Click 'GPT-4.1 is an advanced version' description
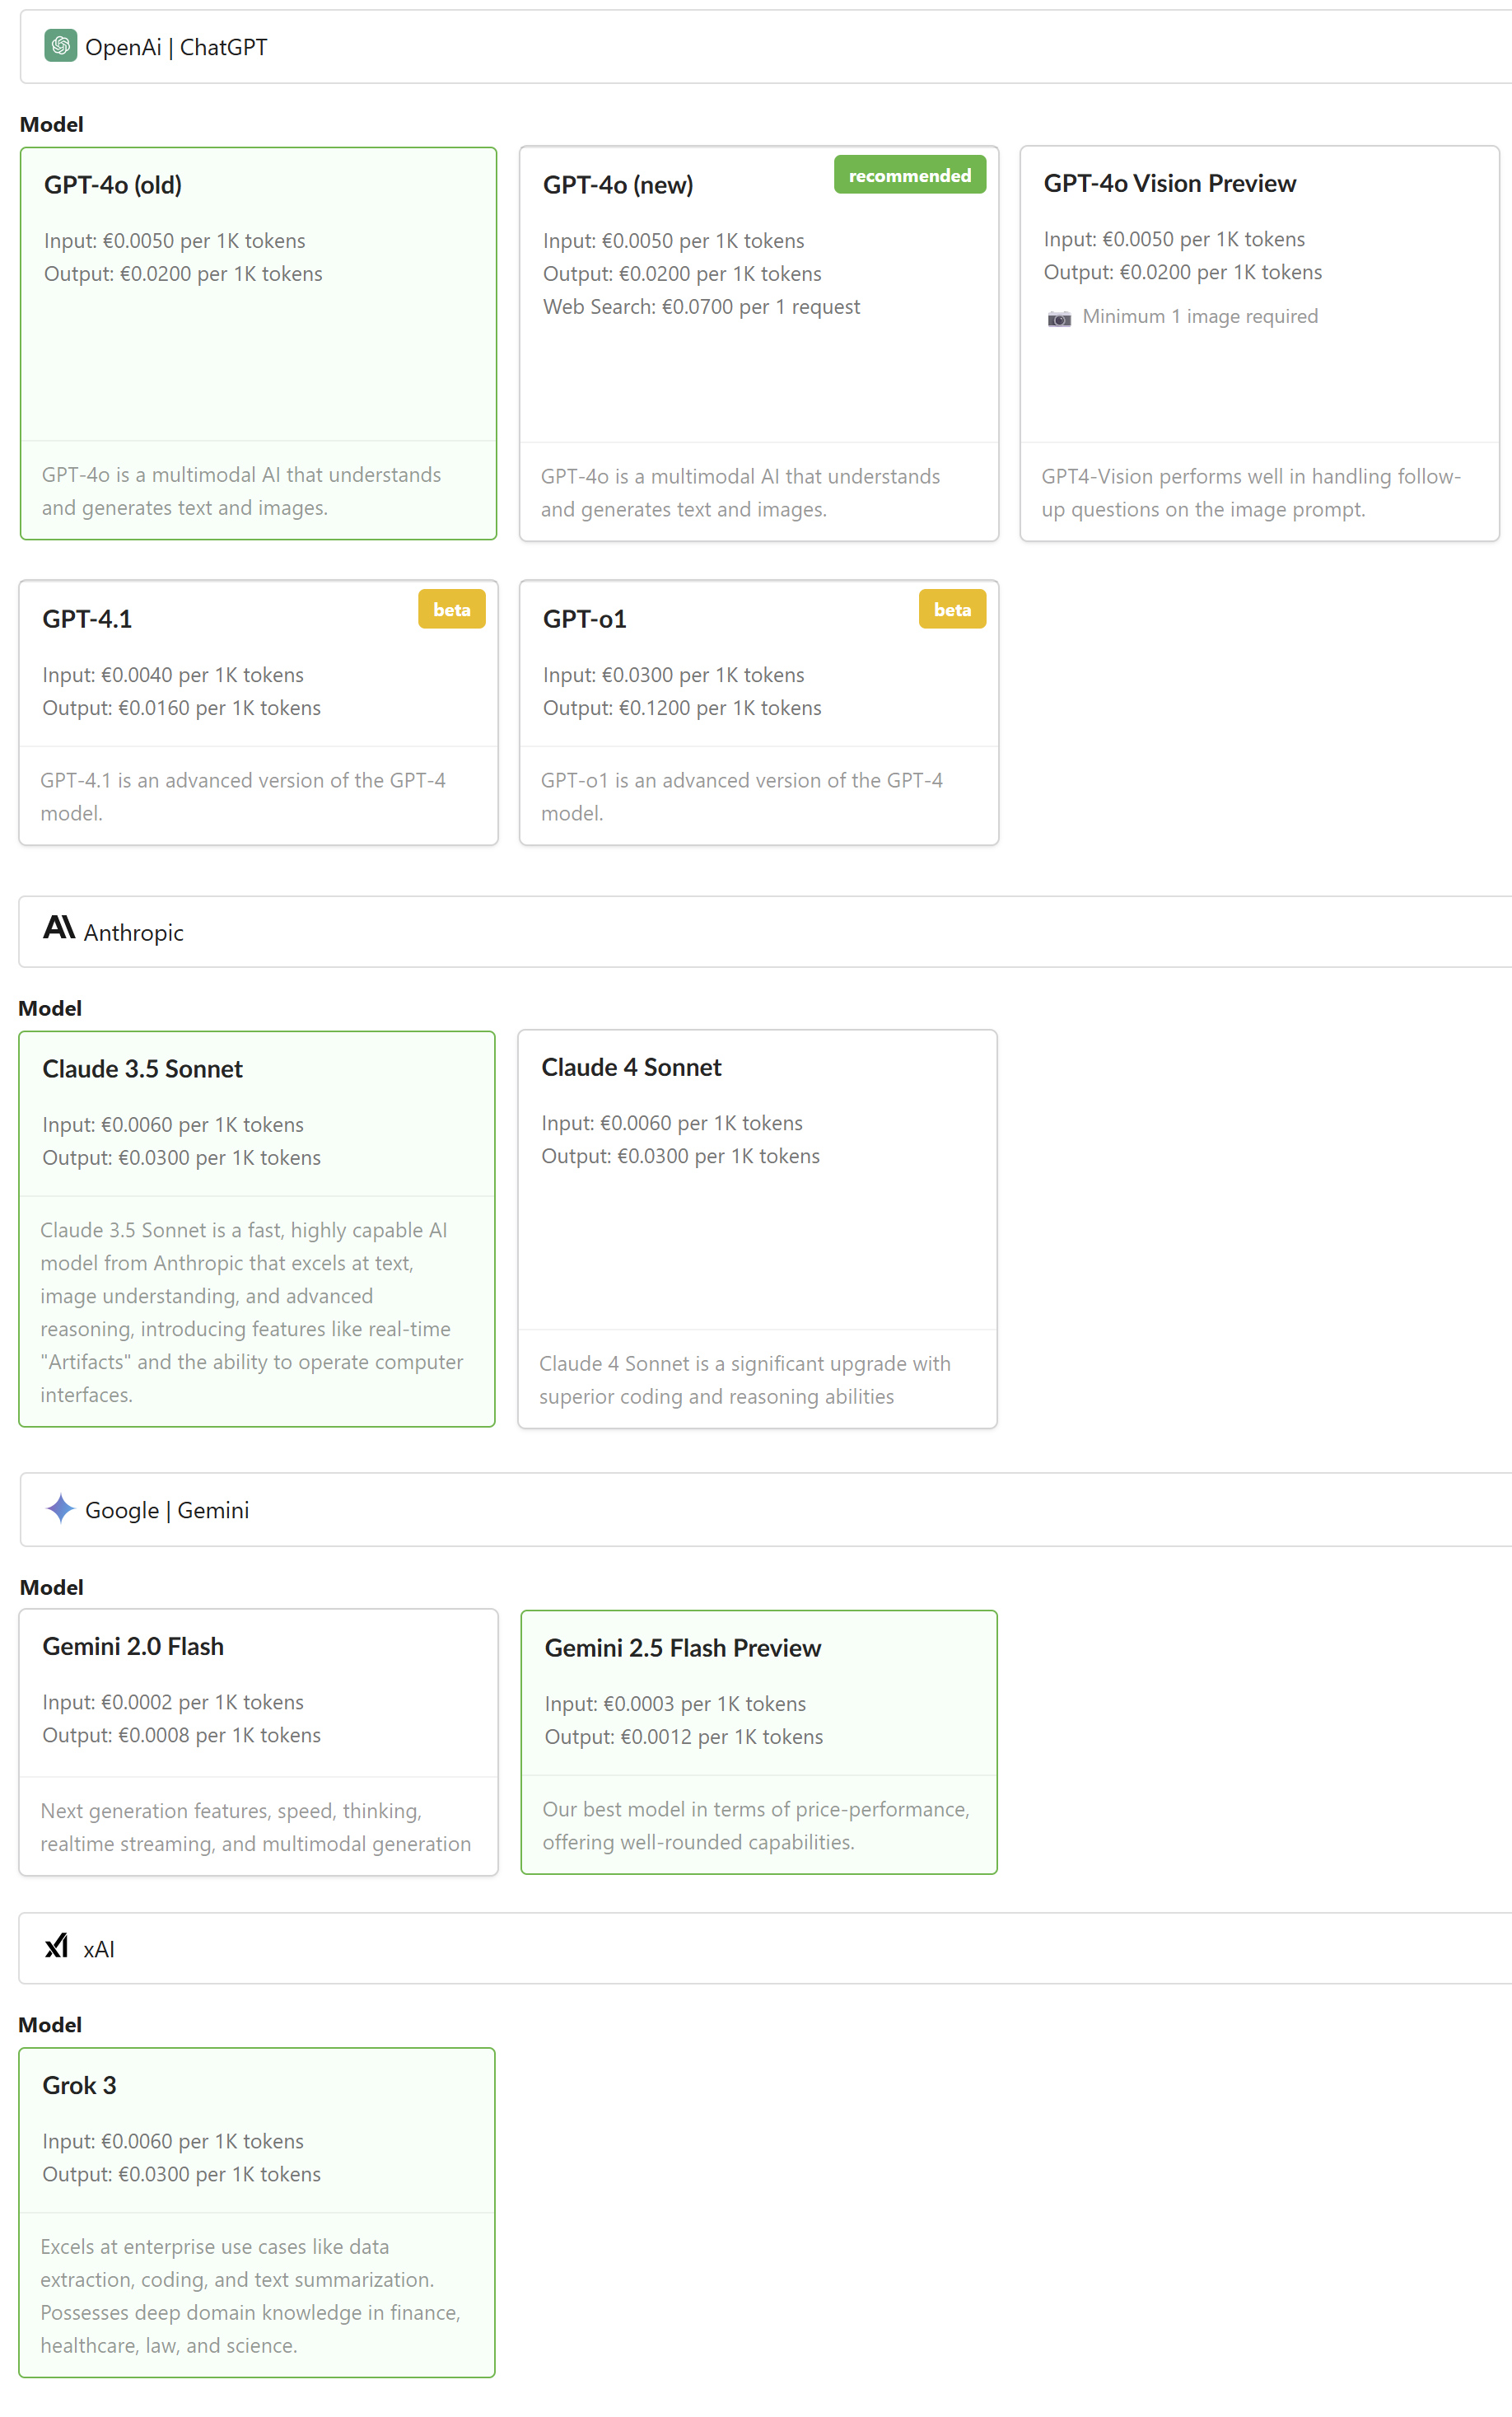The width and height of the screenshot is (1512, 2417). point(243,797)
